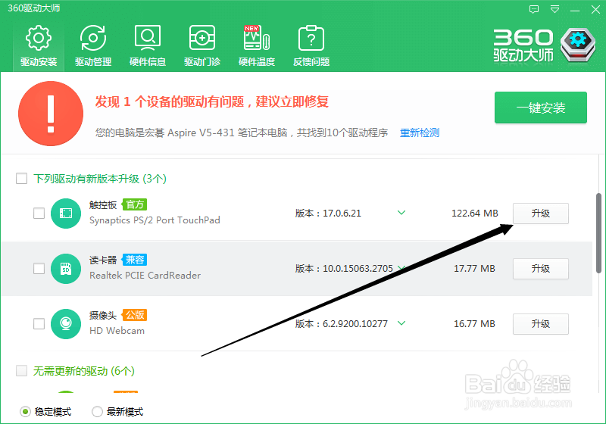Check the 无需更新的驱动 checkbox
The image size is (606, 424).
[22, 371]
